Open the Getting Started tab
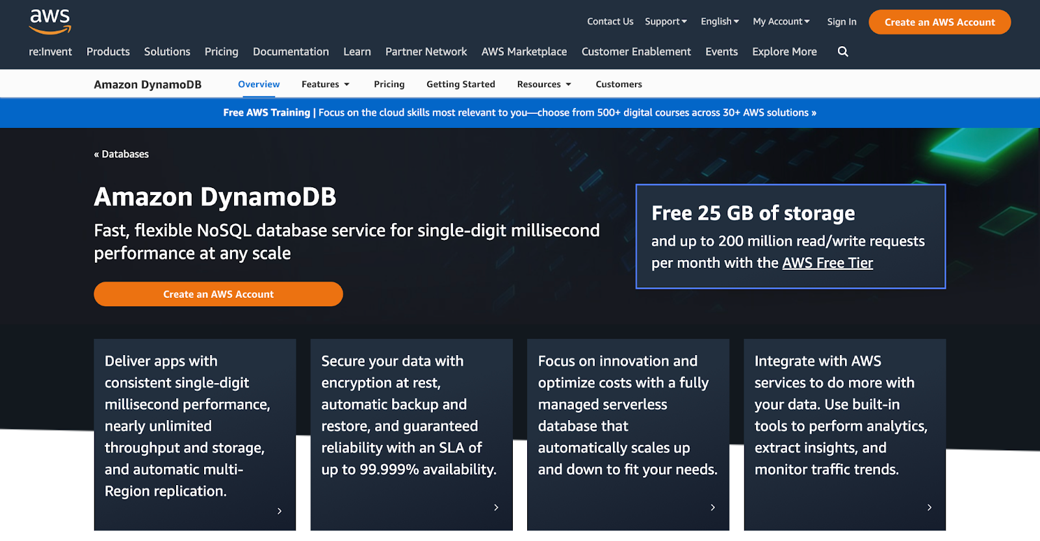Viewport: 1040px width, 541px height. [461, 85]
